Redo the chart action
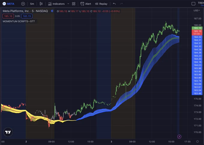Viewport: 204px width, 145px height. [x=121, y=4]
